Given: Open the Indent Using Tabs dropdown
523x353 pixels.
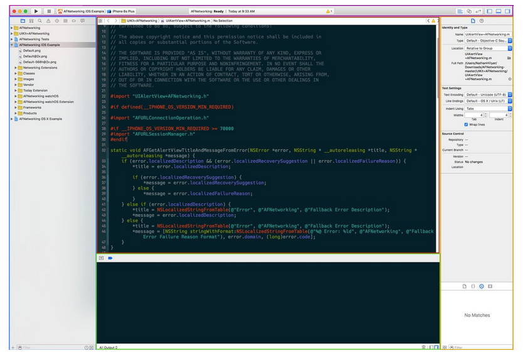Looking at the screenshot, I should [489, 109].
